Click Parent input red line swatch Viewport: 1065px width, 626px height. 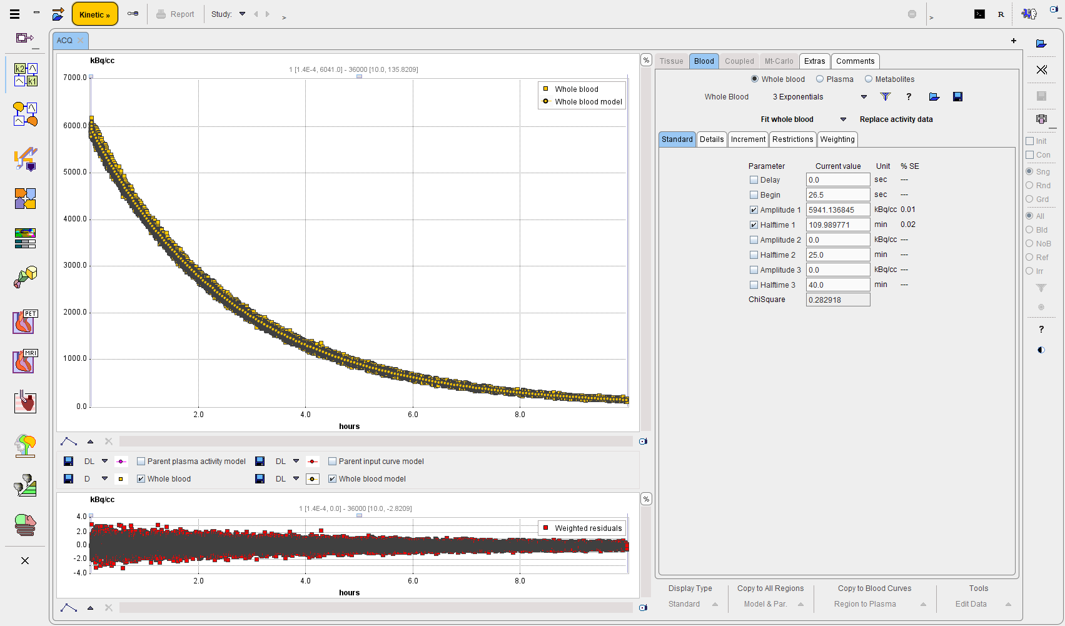click(313, 462)
